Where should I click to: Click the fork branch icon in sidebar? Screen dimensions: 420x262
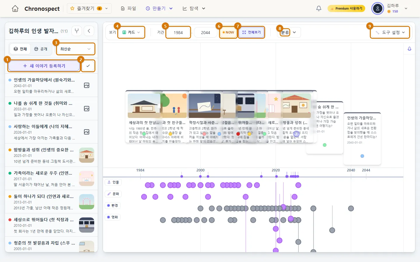[x=77, y=31]
